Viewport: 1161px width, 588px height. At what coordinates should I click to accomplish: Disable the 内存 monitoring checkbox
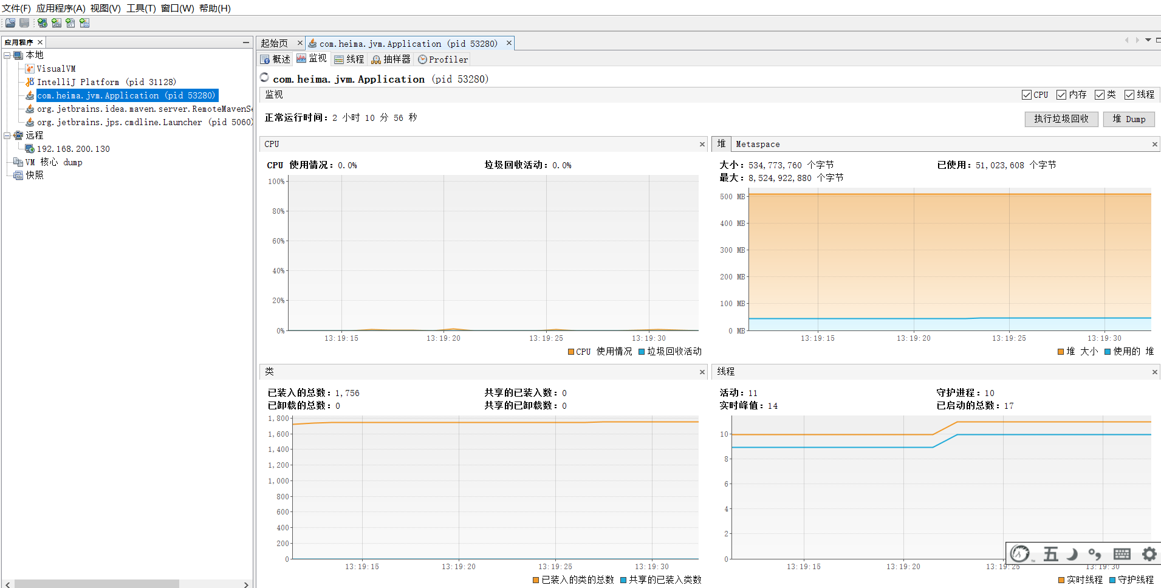pos(1062,95)
